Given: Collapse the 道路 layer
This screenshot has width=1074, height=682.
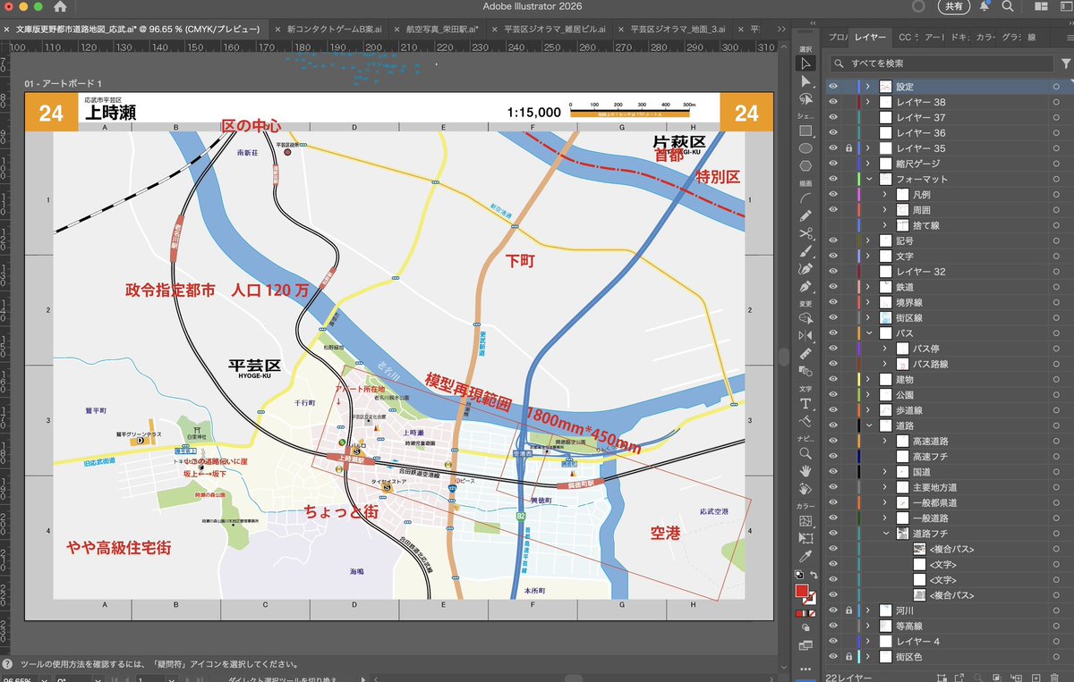Looking at the screenshot, I should (867, 425).
